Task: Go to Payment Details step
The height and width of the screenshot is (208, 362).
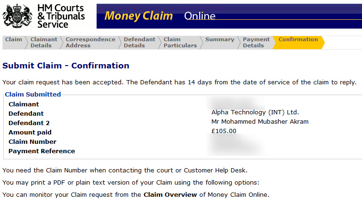Action: (x=256, y=43)
